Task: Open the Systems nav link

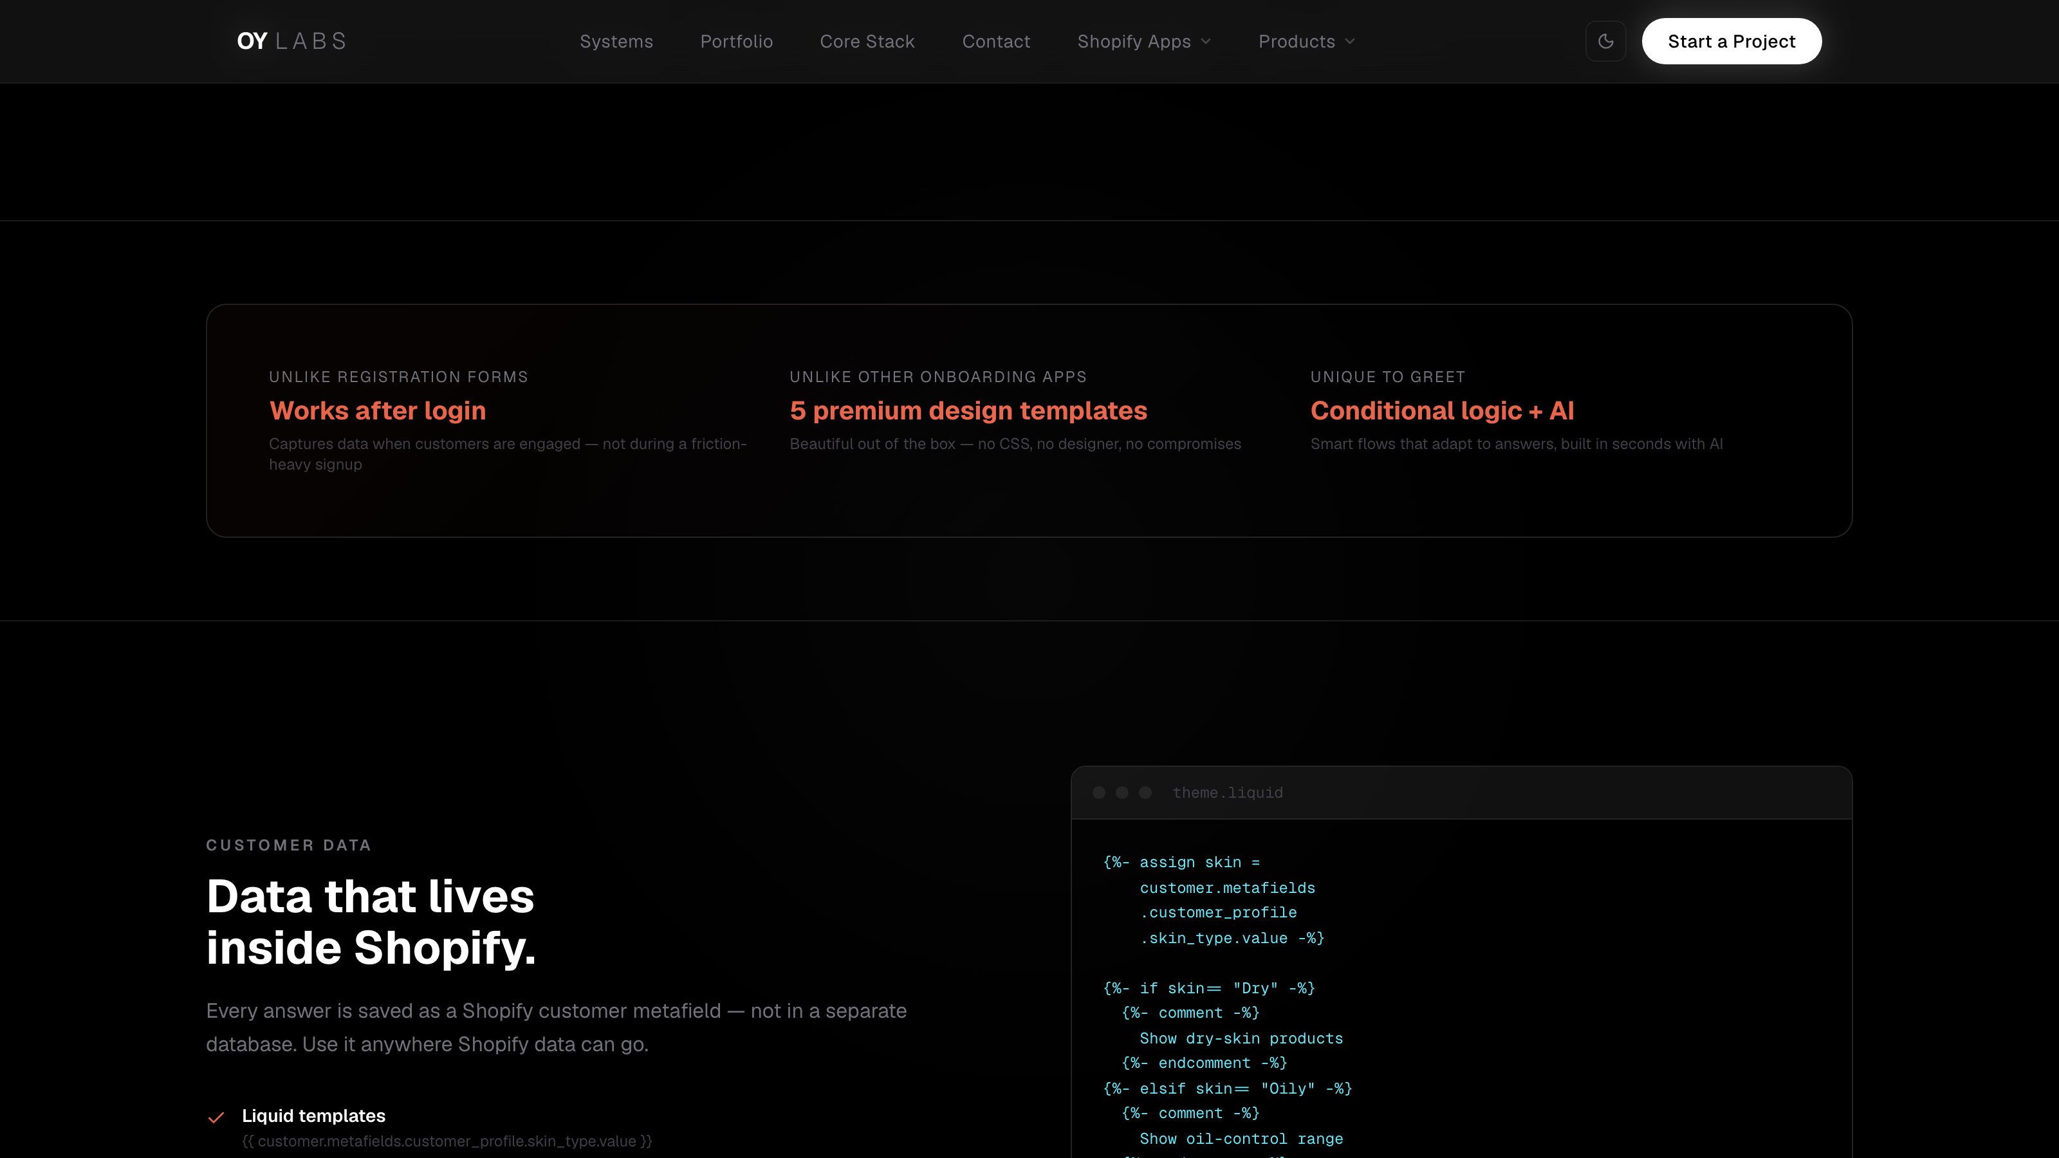Action: point(616,42)
